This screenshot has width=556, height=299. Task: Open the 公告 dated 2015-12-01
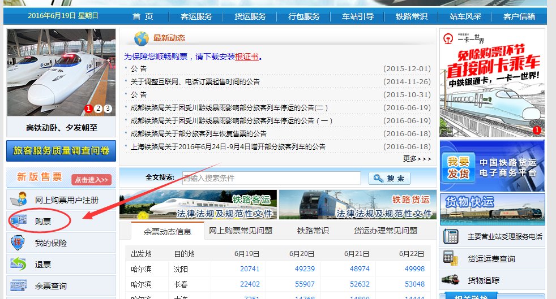139,68
